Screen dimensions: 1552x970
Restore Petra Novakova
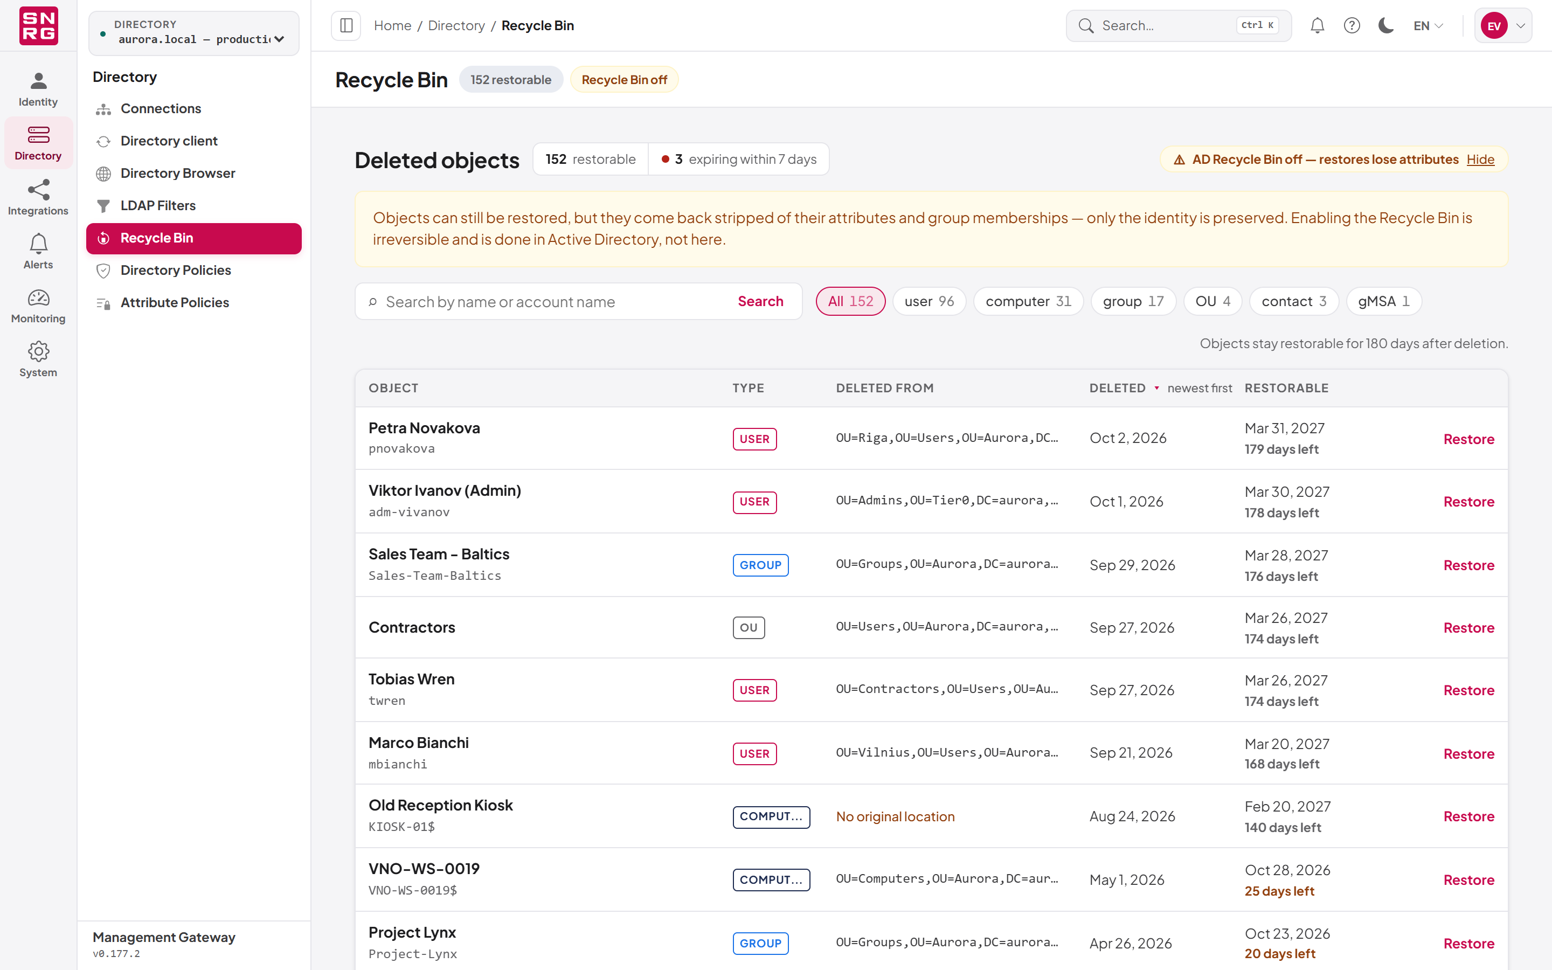[1468, 439]
